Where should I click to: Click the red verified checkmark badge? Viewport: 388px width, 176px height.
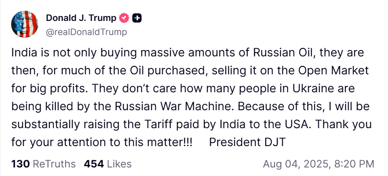click(x=124, y=18)
